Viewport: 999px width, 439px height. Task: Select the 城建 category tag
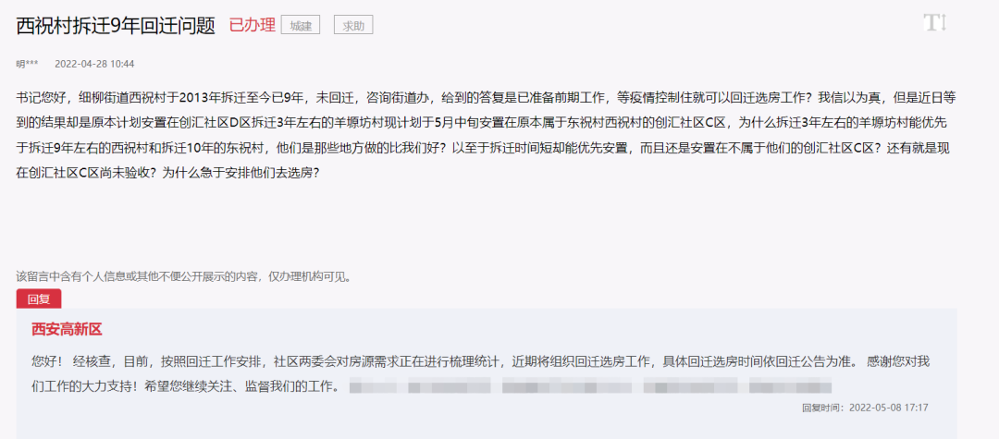point(300,26)
